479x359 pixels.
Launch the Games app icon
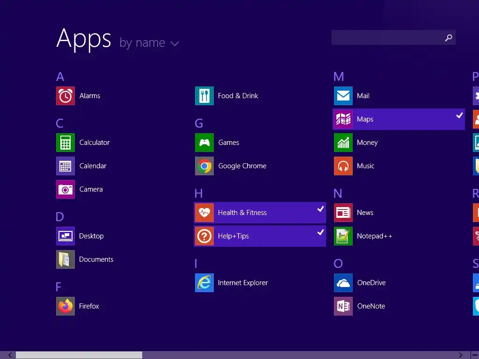coord(204,143)
